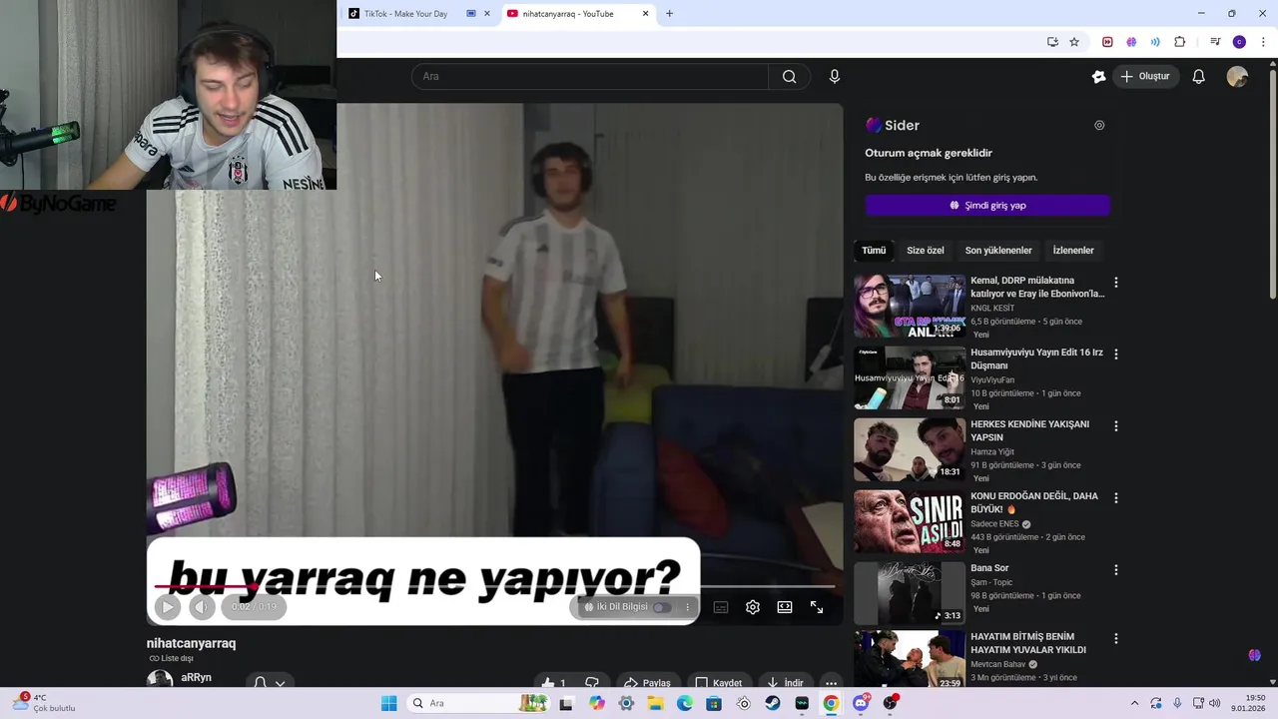Viewport: 1278px width, 719px height.
Task: Open HERKES KENDİNE YAKIŞANI YAPSIN thumbnail
Action: 910,449
